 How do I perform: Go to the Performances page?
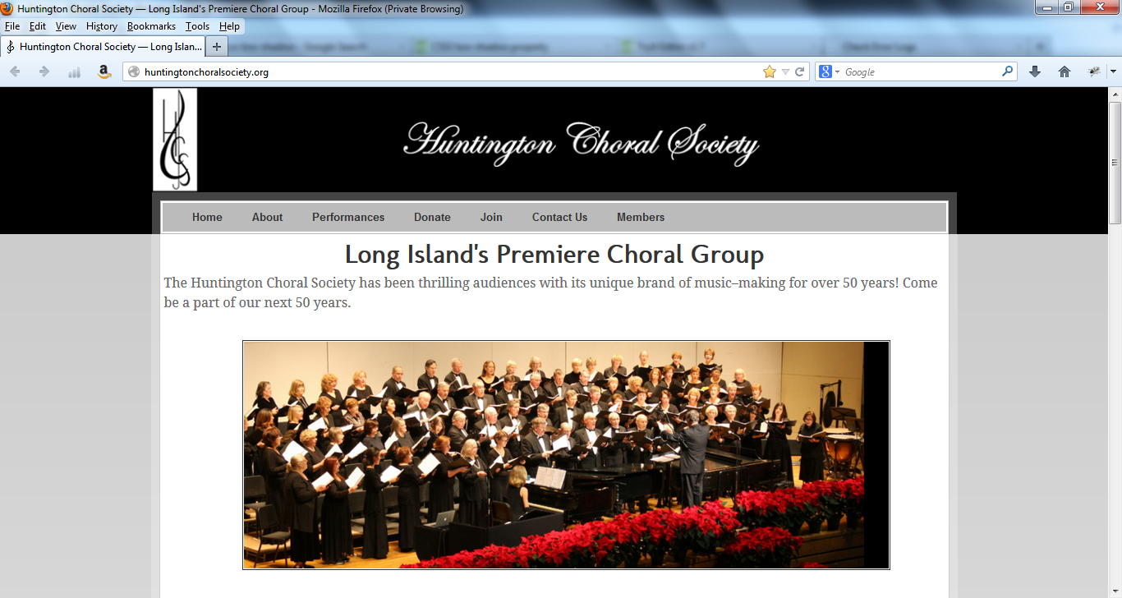coord(348,217)
